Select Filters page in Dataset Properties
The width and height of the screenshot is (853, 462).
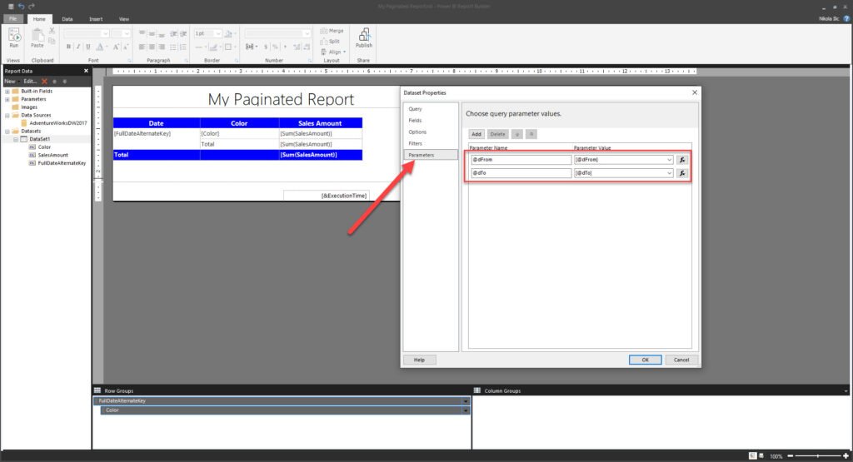click(416, 143)
